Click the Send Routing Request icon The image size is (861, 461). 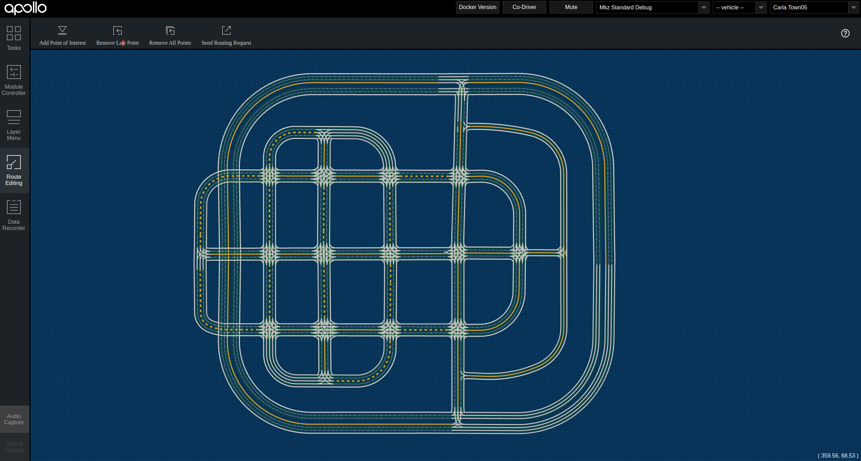tap(226, 31)
